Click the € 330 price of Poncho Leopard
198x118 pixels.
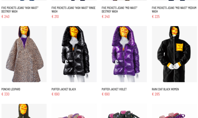5,94
